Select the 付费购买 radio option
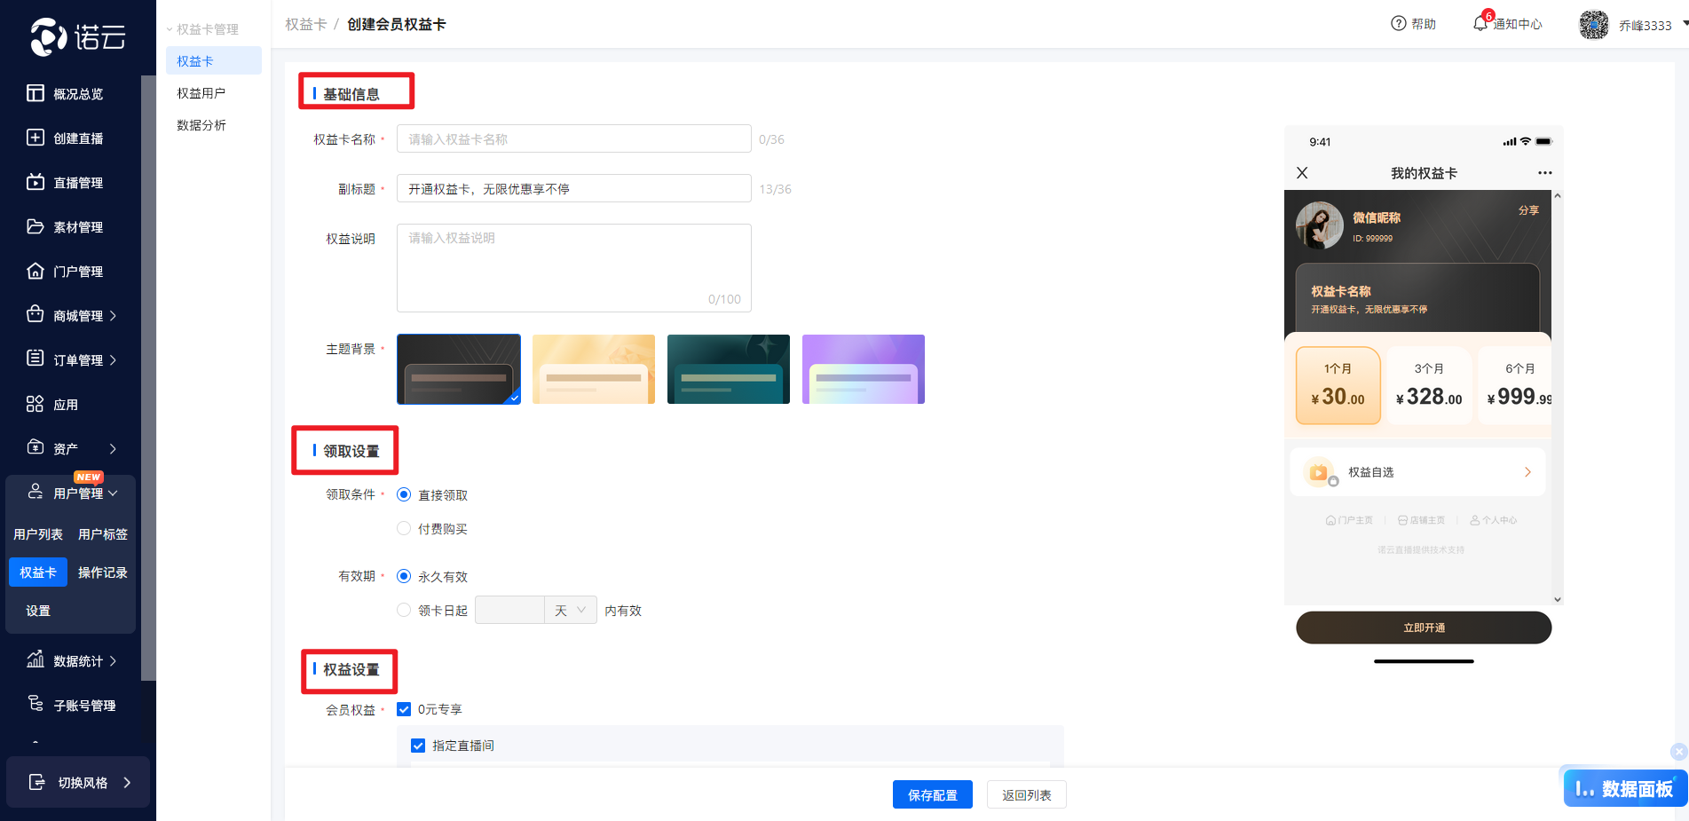The height and width of the screenshot is (821, 1689). (404, 529)
